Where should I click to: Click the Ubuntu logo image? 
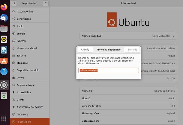(128, 20)
